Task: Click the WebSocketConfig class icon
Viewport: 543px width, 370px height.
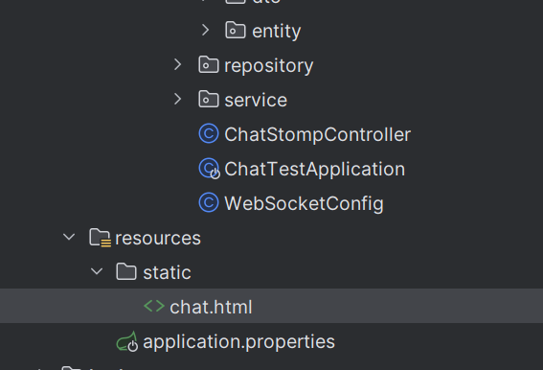Action: [x=209, y=202]
